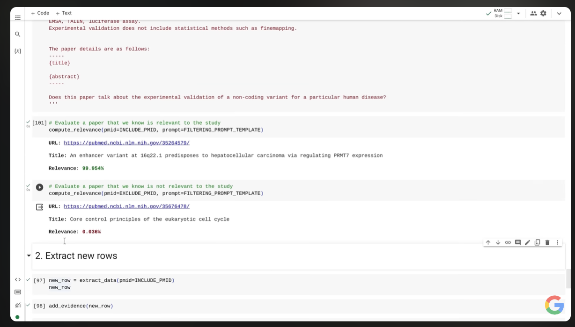575x327 pixels.
Task: Delete the selected cell with trash icon
Action: (547, 242)
